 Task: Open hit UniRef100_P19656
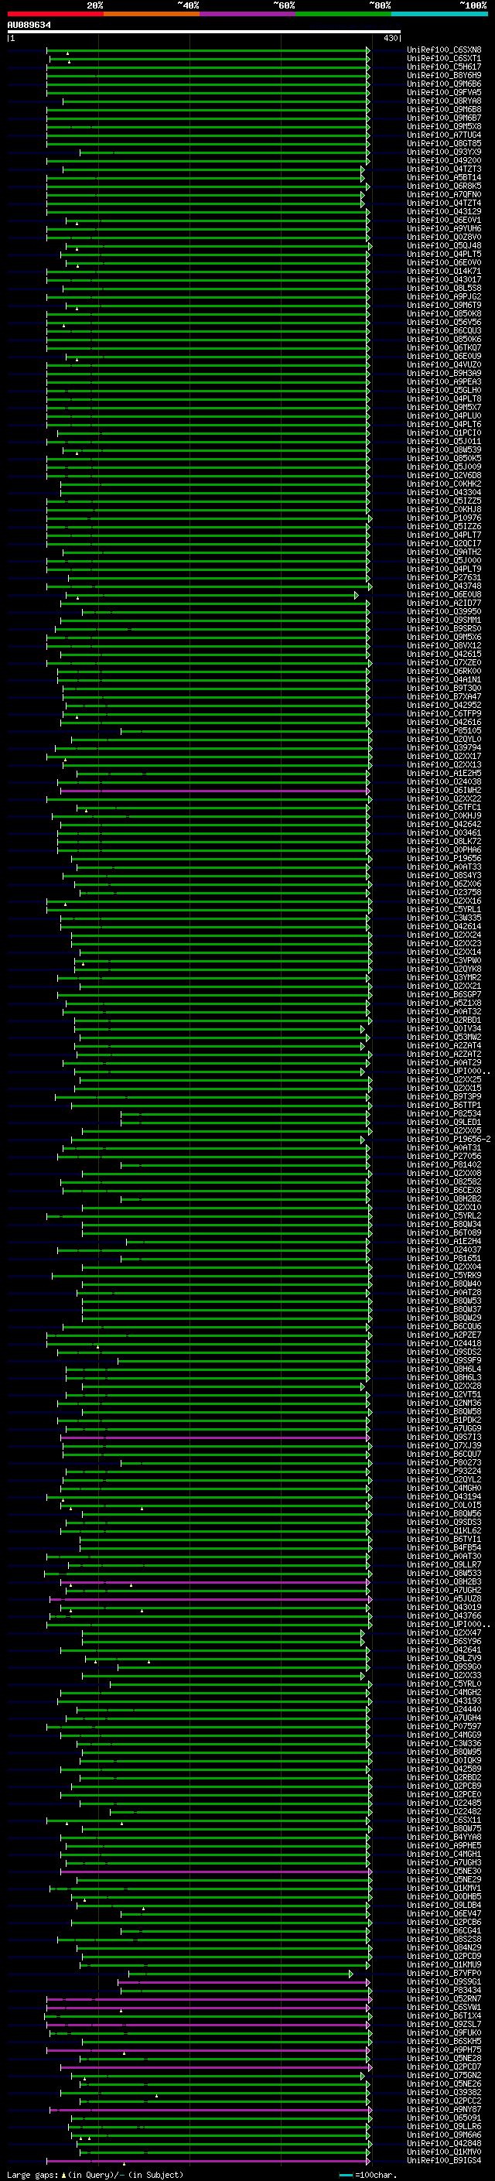[443, 859]
